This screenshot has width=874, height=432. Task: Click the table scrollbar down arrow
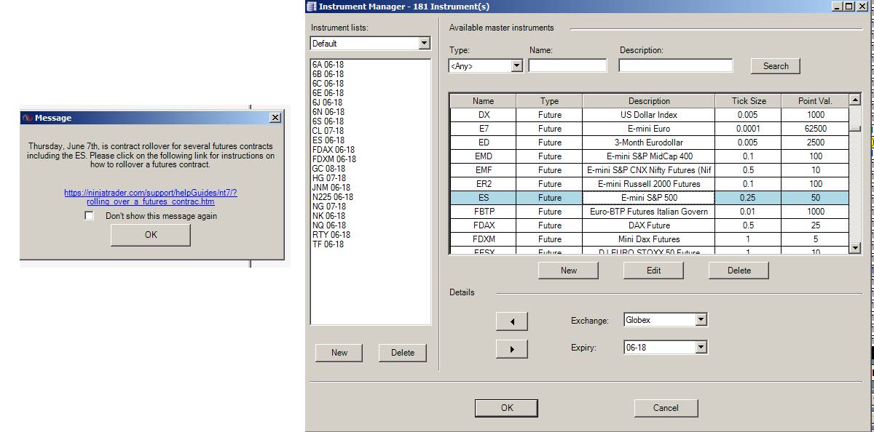pos(855,248)
